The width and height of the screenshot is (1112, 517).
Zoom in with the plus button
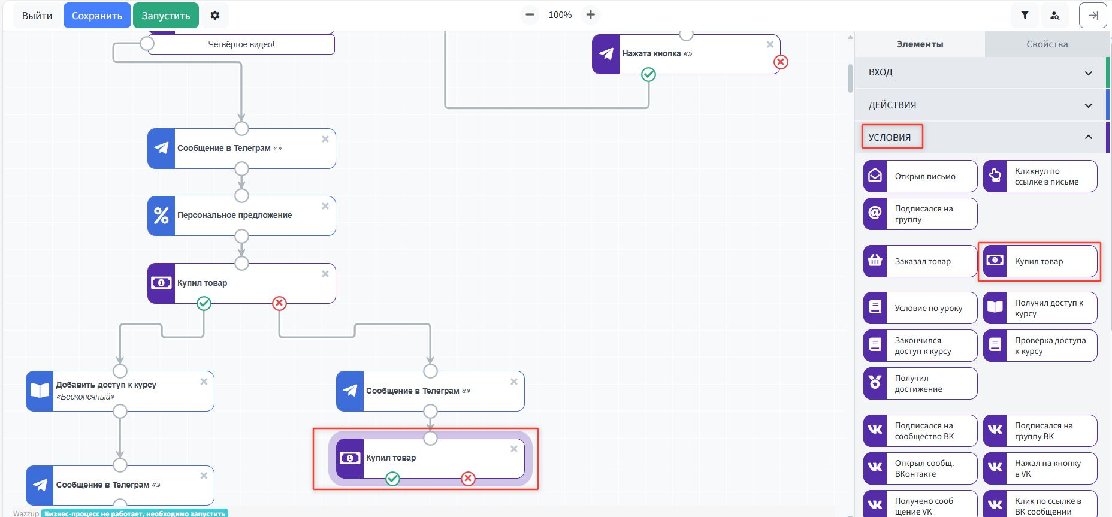(x=591, y=15)
